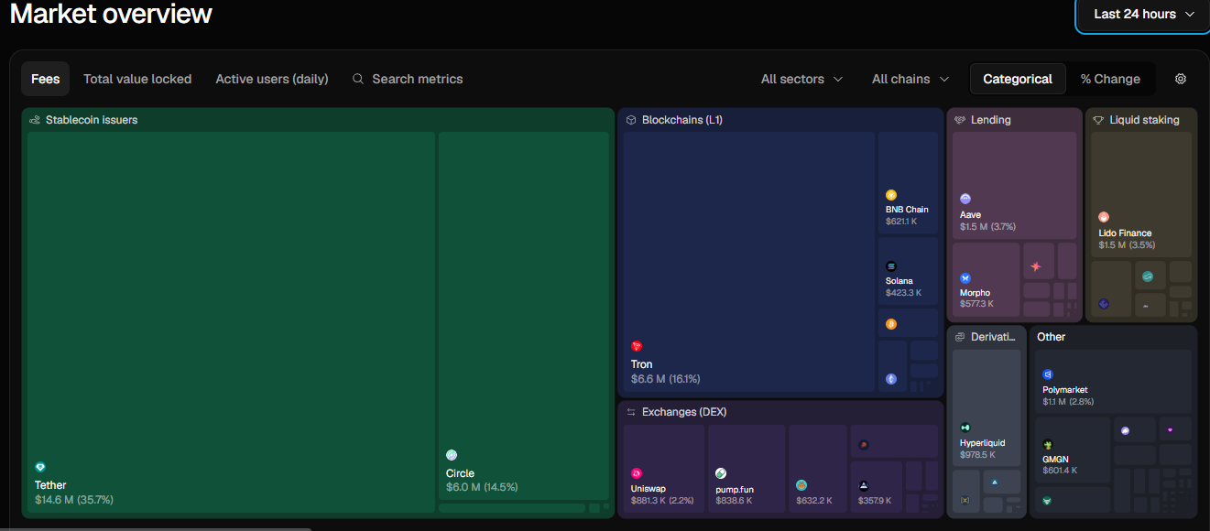Click the cube icon beside Blockchains (L1)

coord(631,120)
